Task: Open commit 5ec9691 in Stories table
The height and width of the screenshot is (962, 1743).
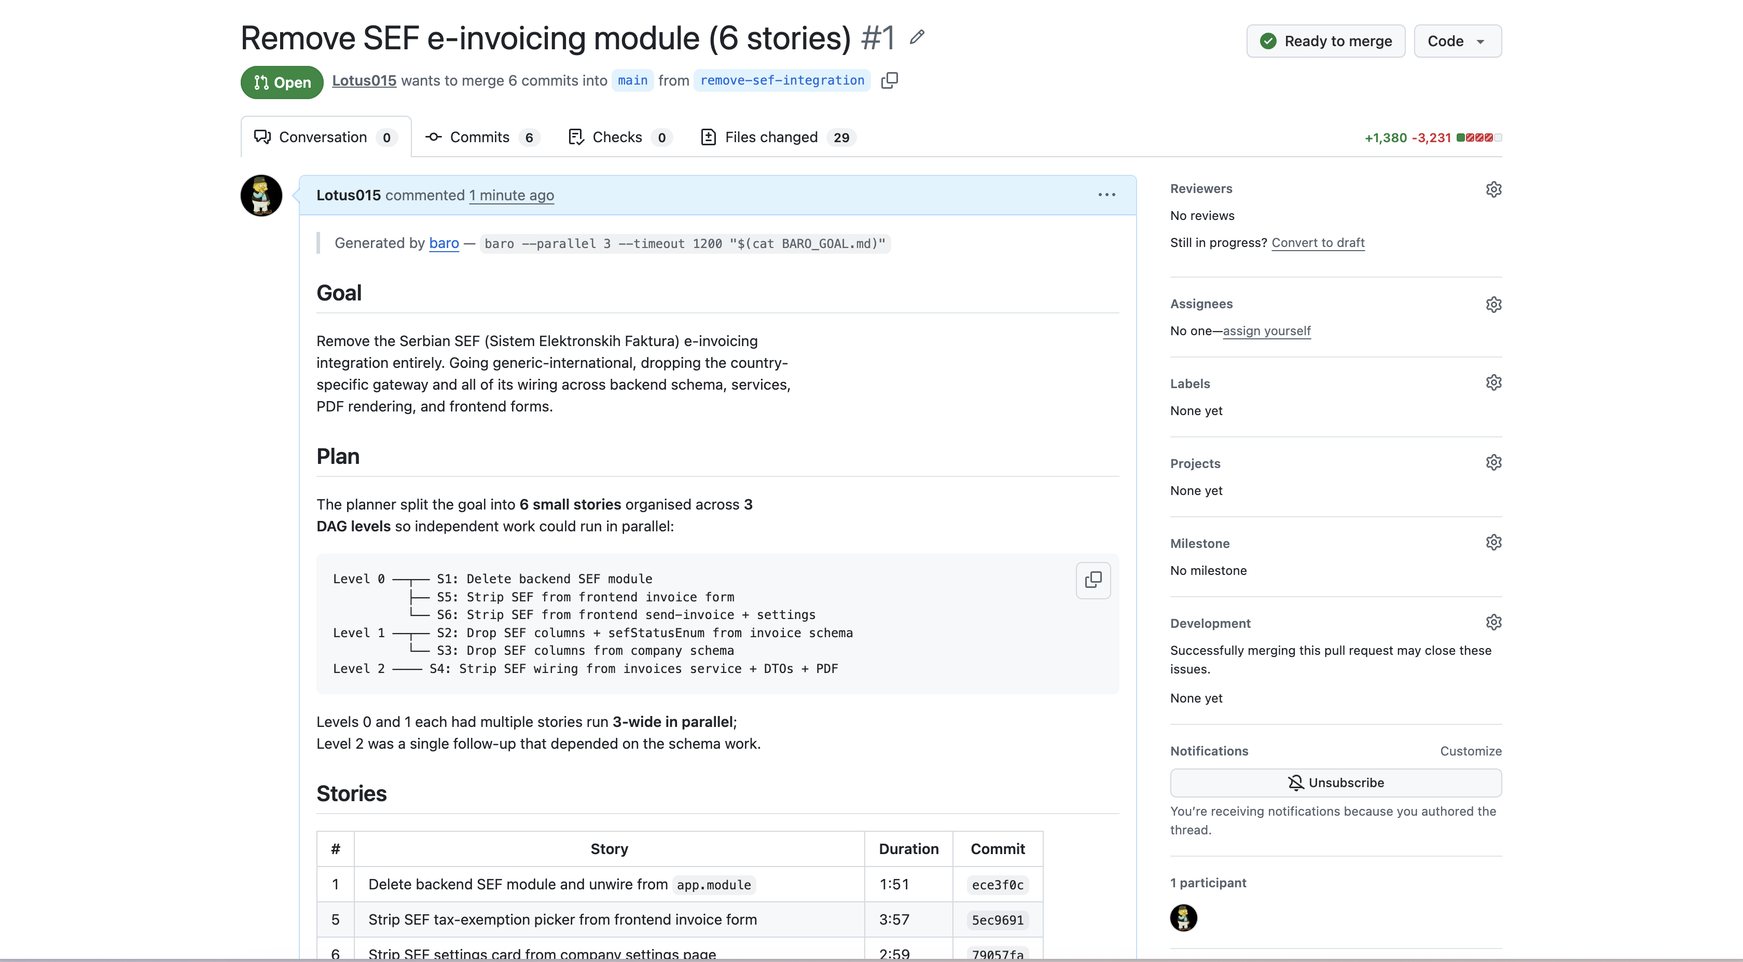Action: coord(998,920)
